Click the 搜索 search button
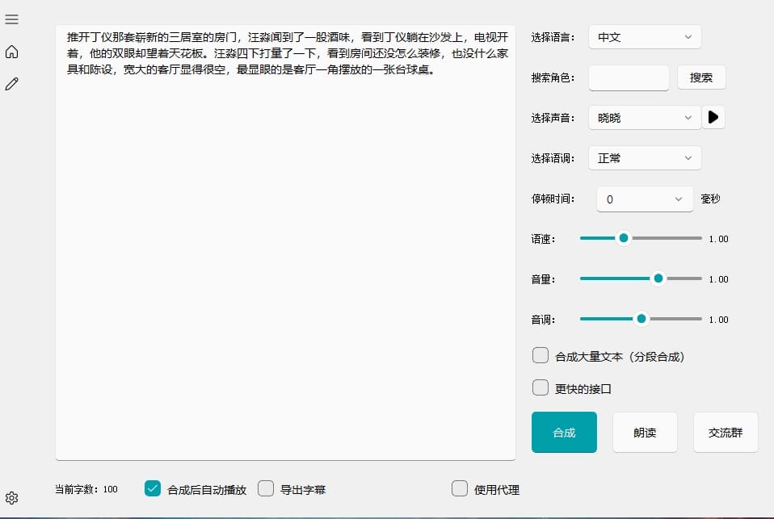 (701, 77)
